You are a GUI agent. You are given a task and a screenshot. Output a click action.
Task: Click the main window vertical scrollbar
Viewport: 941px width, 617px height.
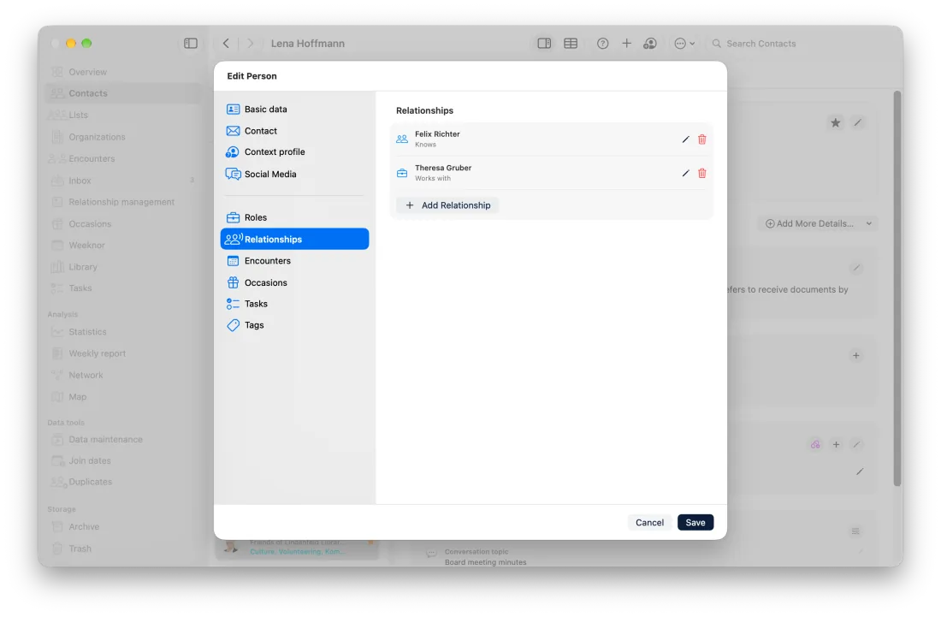tap(897, 288)
